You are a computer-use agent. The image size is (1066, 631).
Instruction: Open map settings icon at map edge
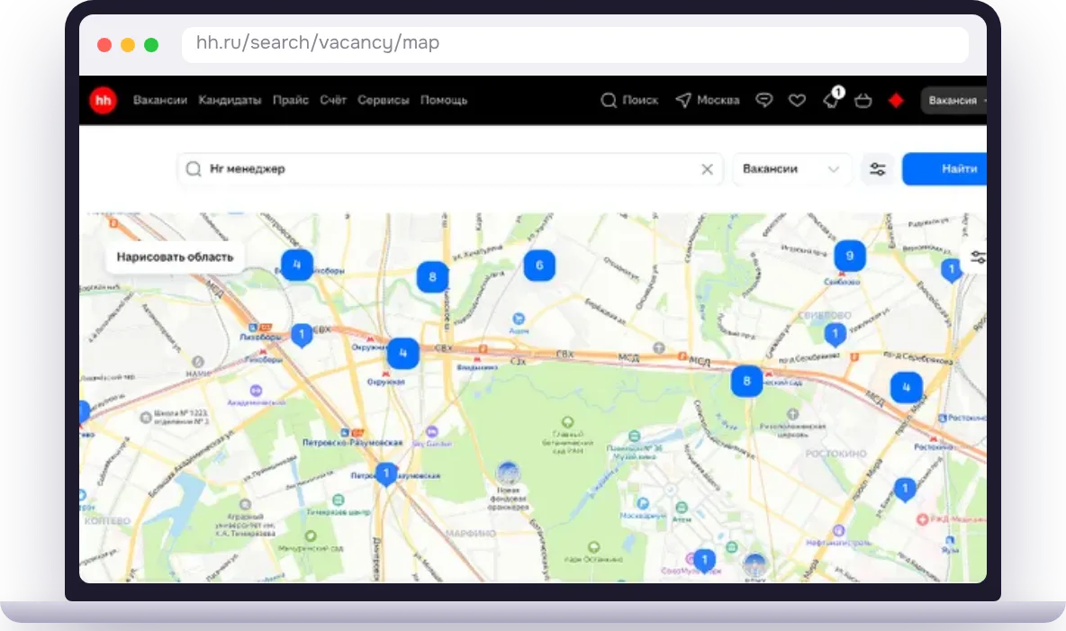(978, 257)
